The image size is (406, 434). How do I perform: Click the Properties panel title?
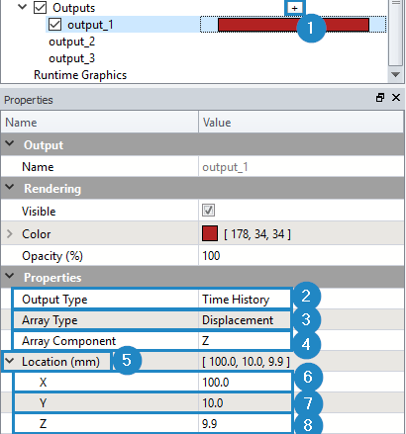(29, 100)
